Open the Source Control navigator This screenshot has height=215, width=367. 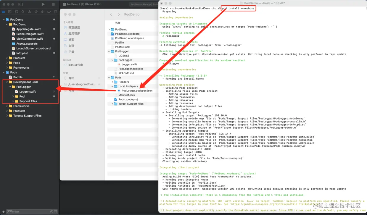tap(10, 12)
